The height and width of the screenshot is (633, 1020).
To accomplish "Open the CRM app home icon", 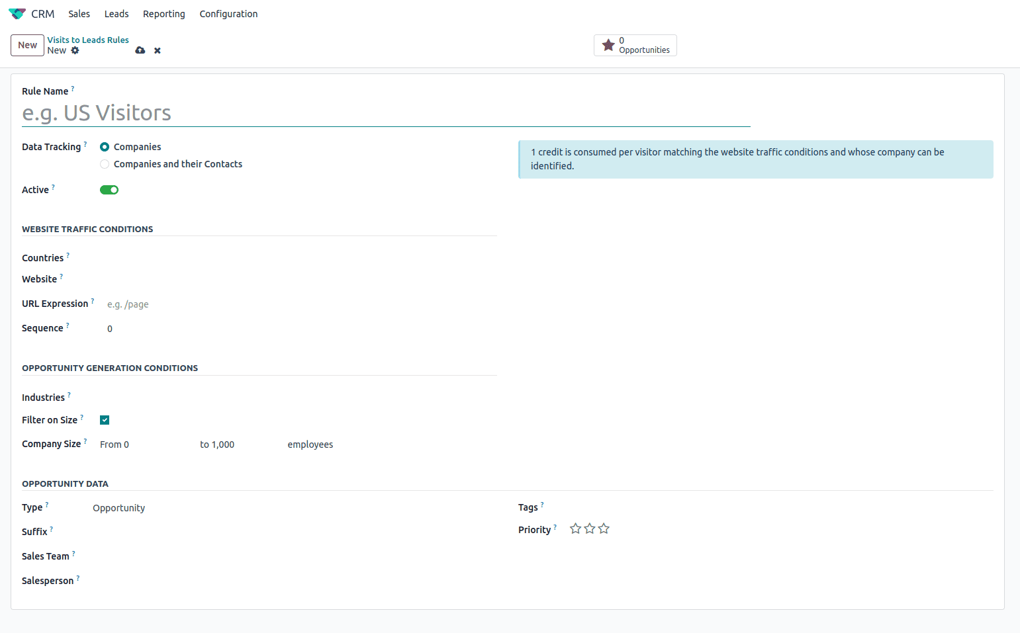I will pyautogui.click(x=17, y=13).
